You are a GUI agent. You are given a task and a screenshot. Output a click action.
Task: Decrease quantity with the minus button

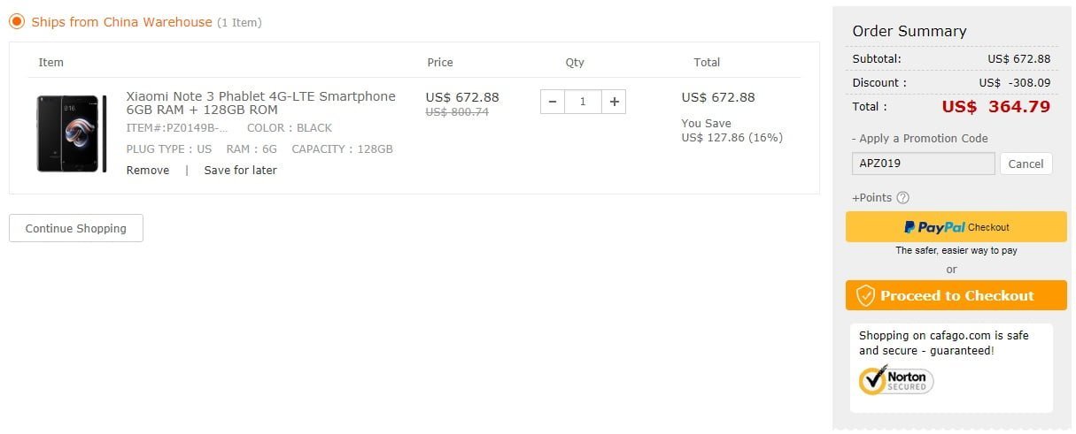coord(552,102)
